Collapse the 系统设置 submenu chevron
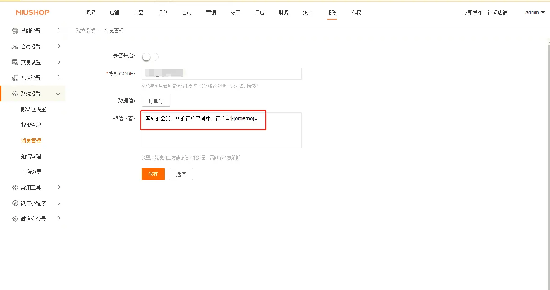This screenshot has height=290, width=550. tap(58, 94)
